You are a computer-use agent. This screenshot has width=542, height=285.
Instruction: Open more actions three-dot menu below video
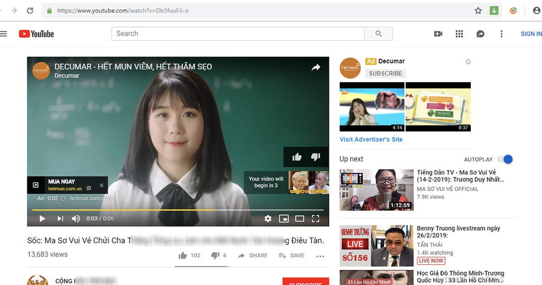coord(320,256)
